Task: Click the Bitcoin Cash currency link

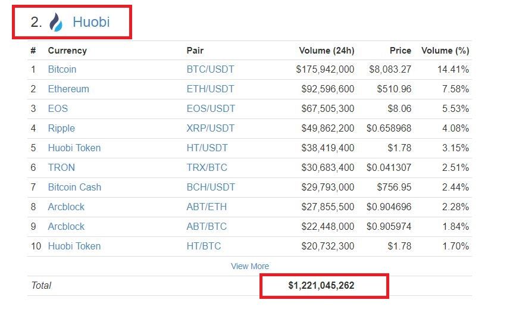Action: coord(74,187)
